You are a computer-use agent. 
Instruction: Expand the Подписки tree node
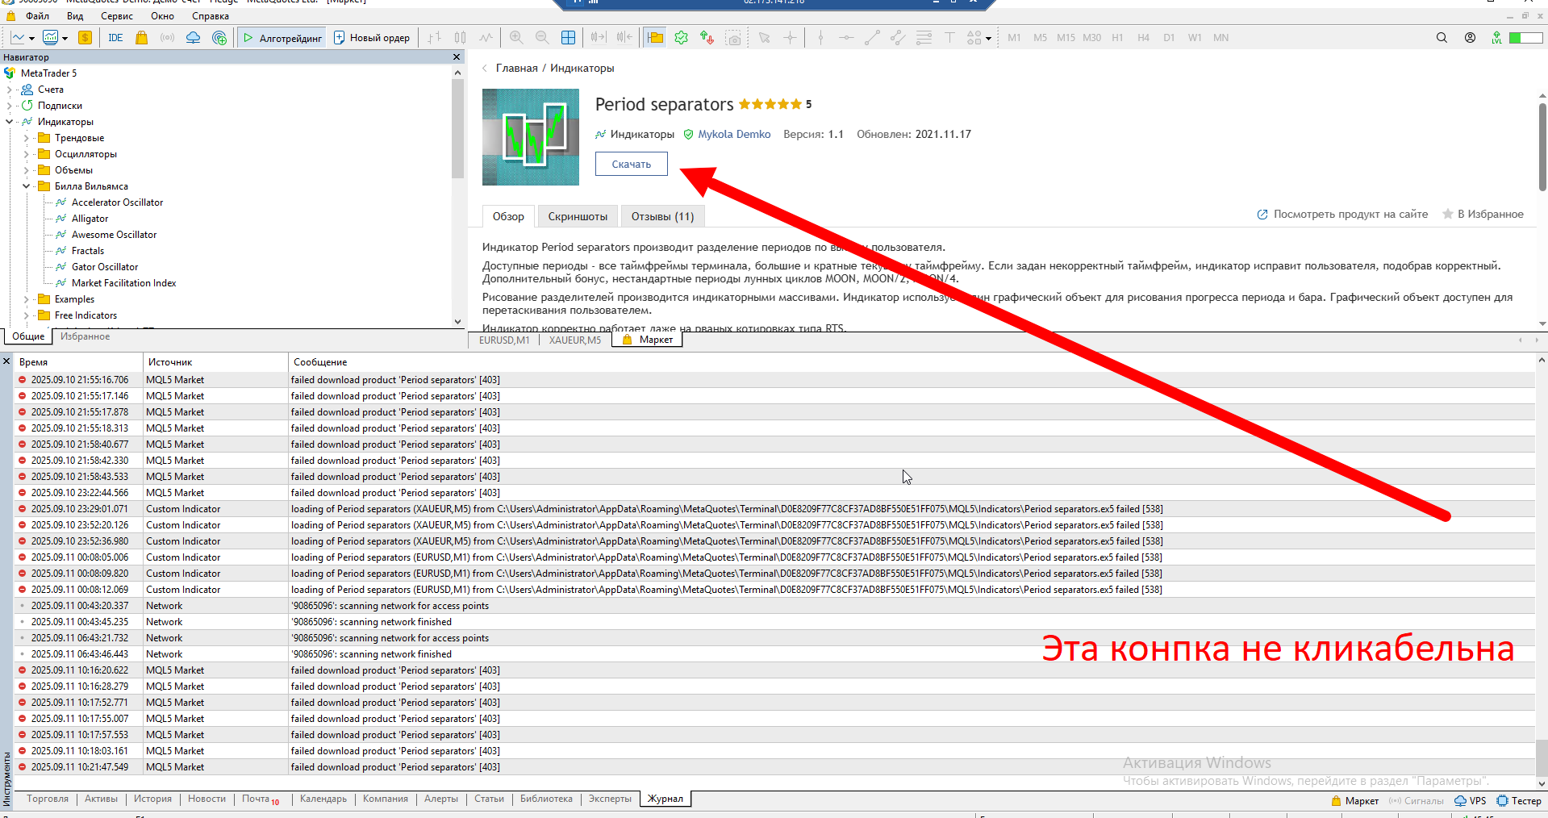click(10, 106)
